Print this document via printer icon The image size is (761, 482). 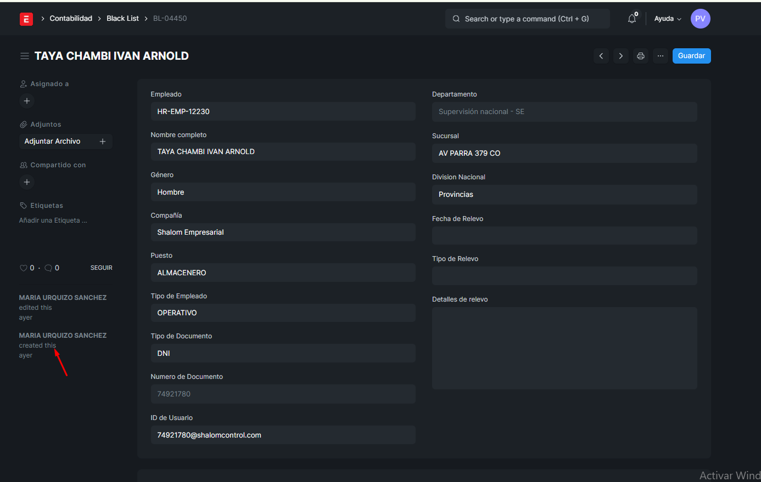click(641, 56)
